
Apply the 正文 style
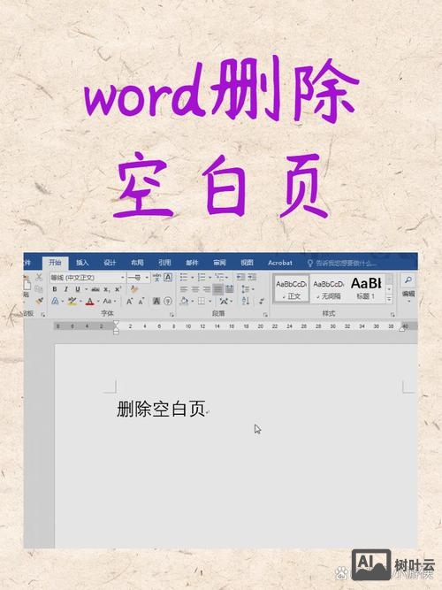click(x=292, y=288)
